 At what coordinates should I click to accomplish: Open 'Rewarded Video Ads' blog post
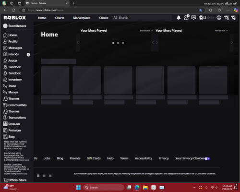point(17,169)
